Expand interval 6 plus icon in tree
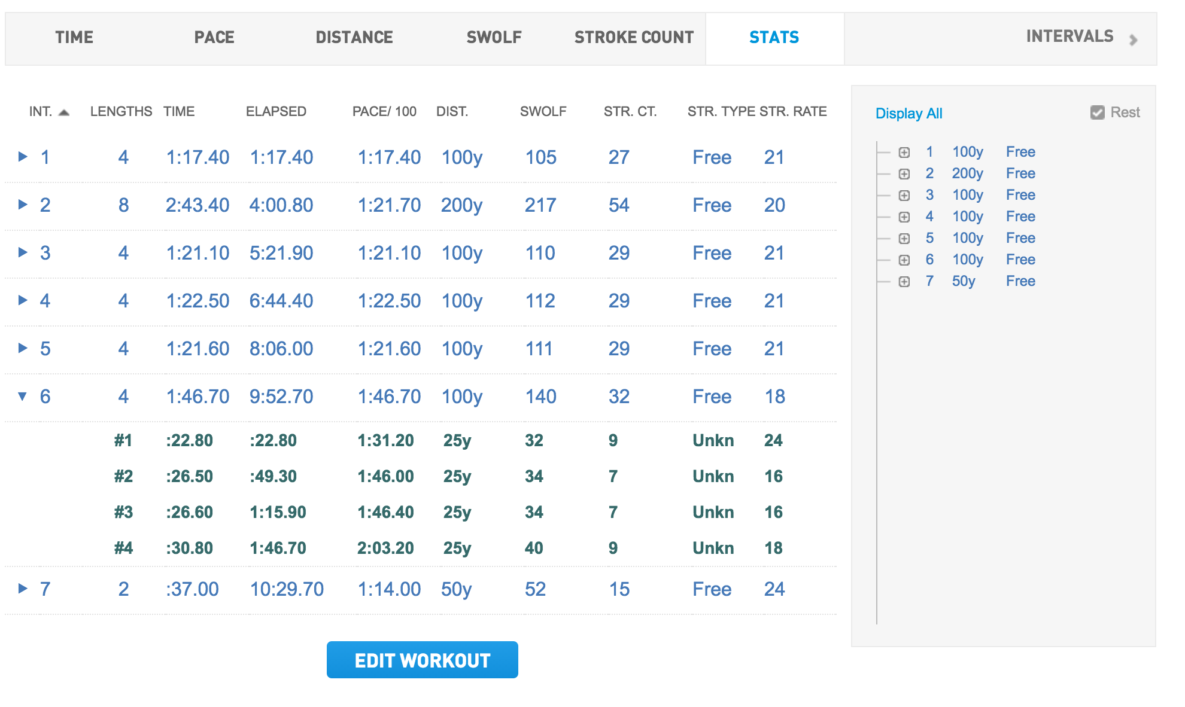This screenshot has width=1185, height=707. [x=904, y=260]
